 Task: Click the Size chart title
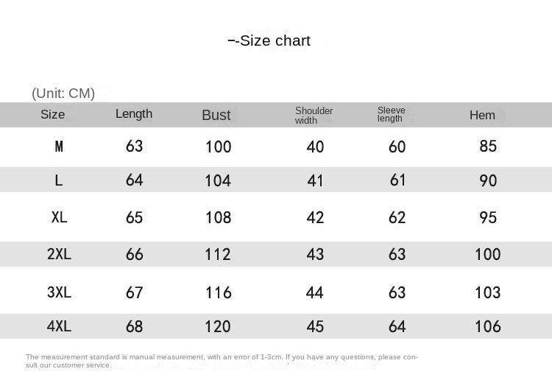(269, 41)
